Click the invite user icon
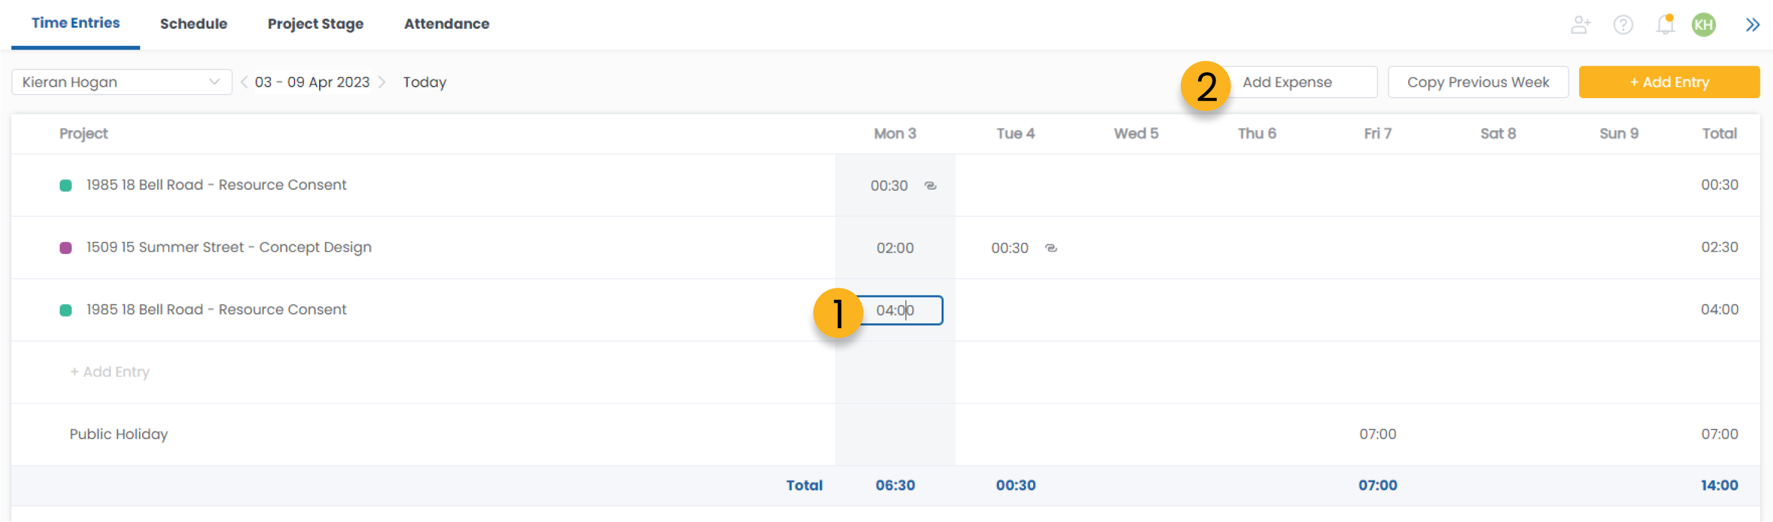 click(x=1580, y=25)
